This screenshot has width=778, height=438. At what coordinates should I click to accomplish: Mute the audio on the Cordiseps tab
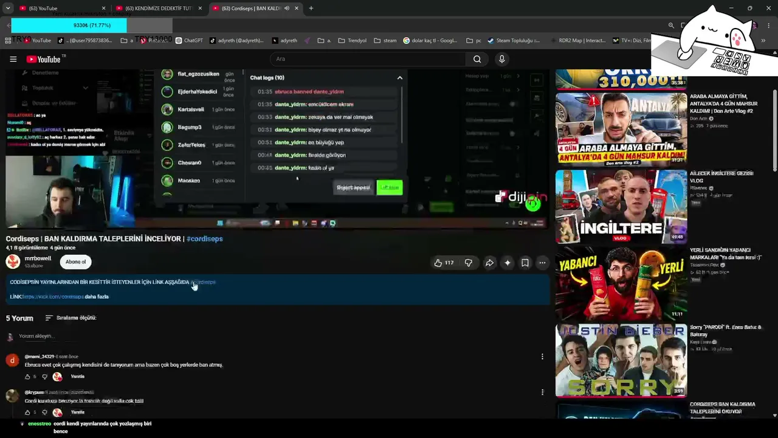tap(287, 9)
